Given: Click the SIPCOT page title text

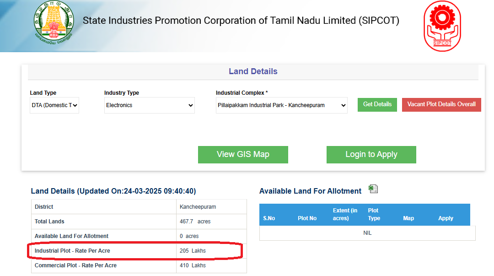Looking at the screenshot, I should click(241, 21).
